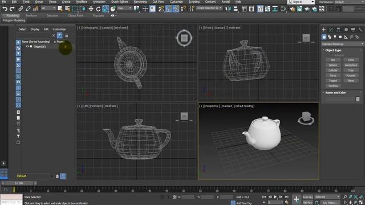The width and height of the screenshot is (365, 205).
Task: Toggle the 2.5D Snaps button
Action: 161,9
